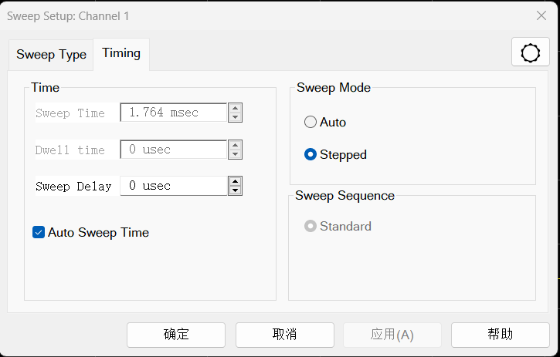Increase Sweep Time with up arrow
560x357 pixels.
pyautogui.click(x=236, y=109)
